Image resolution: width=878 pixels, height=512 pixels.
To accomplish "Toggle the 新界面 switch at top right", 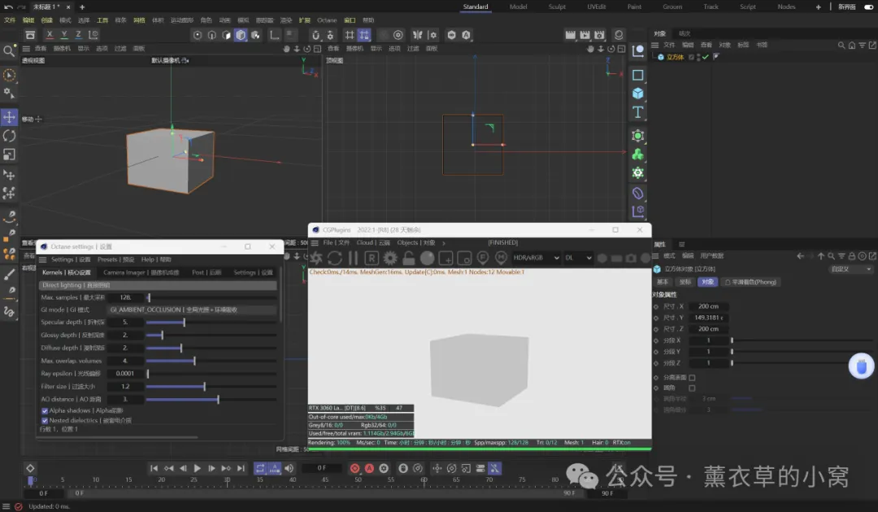I will 868,7.
